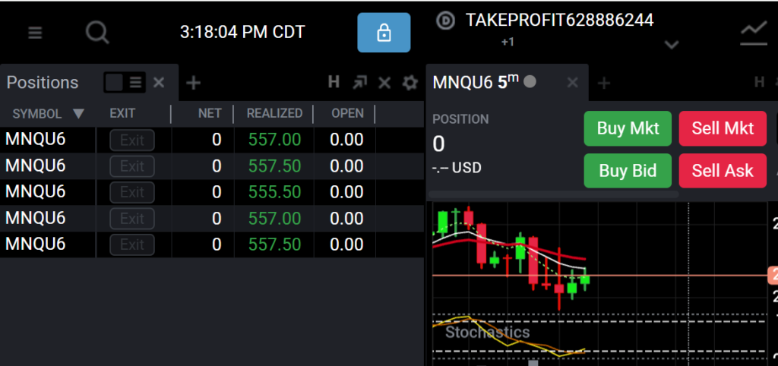Screen dimensions: 778x366
Task: Open the chart line icon at top right
Action: (x=754, y=33)
